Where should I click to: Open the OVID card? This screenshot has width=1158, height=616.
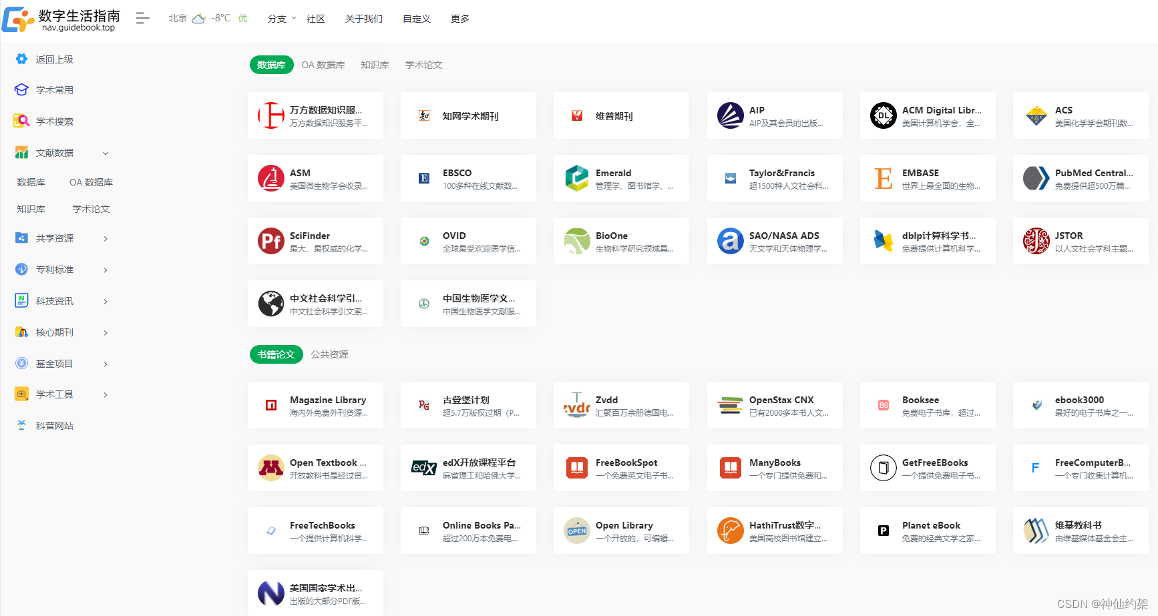coord(468,241)
